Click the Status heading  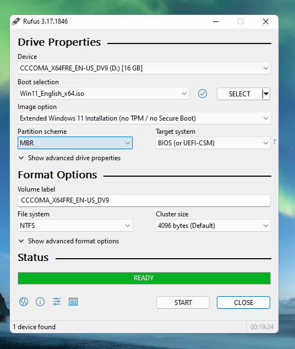click(x=33, y=258)
